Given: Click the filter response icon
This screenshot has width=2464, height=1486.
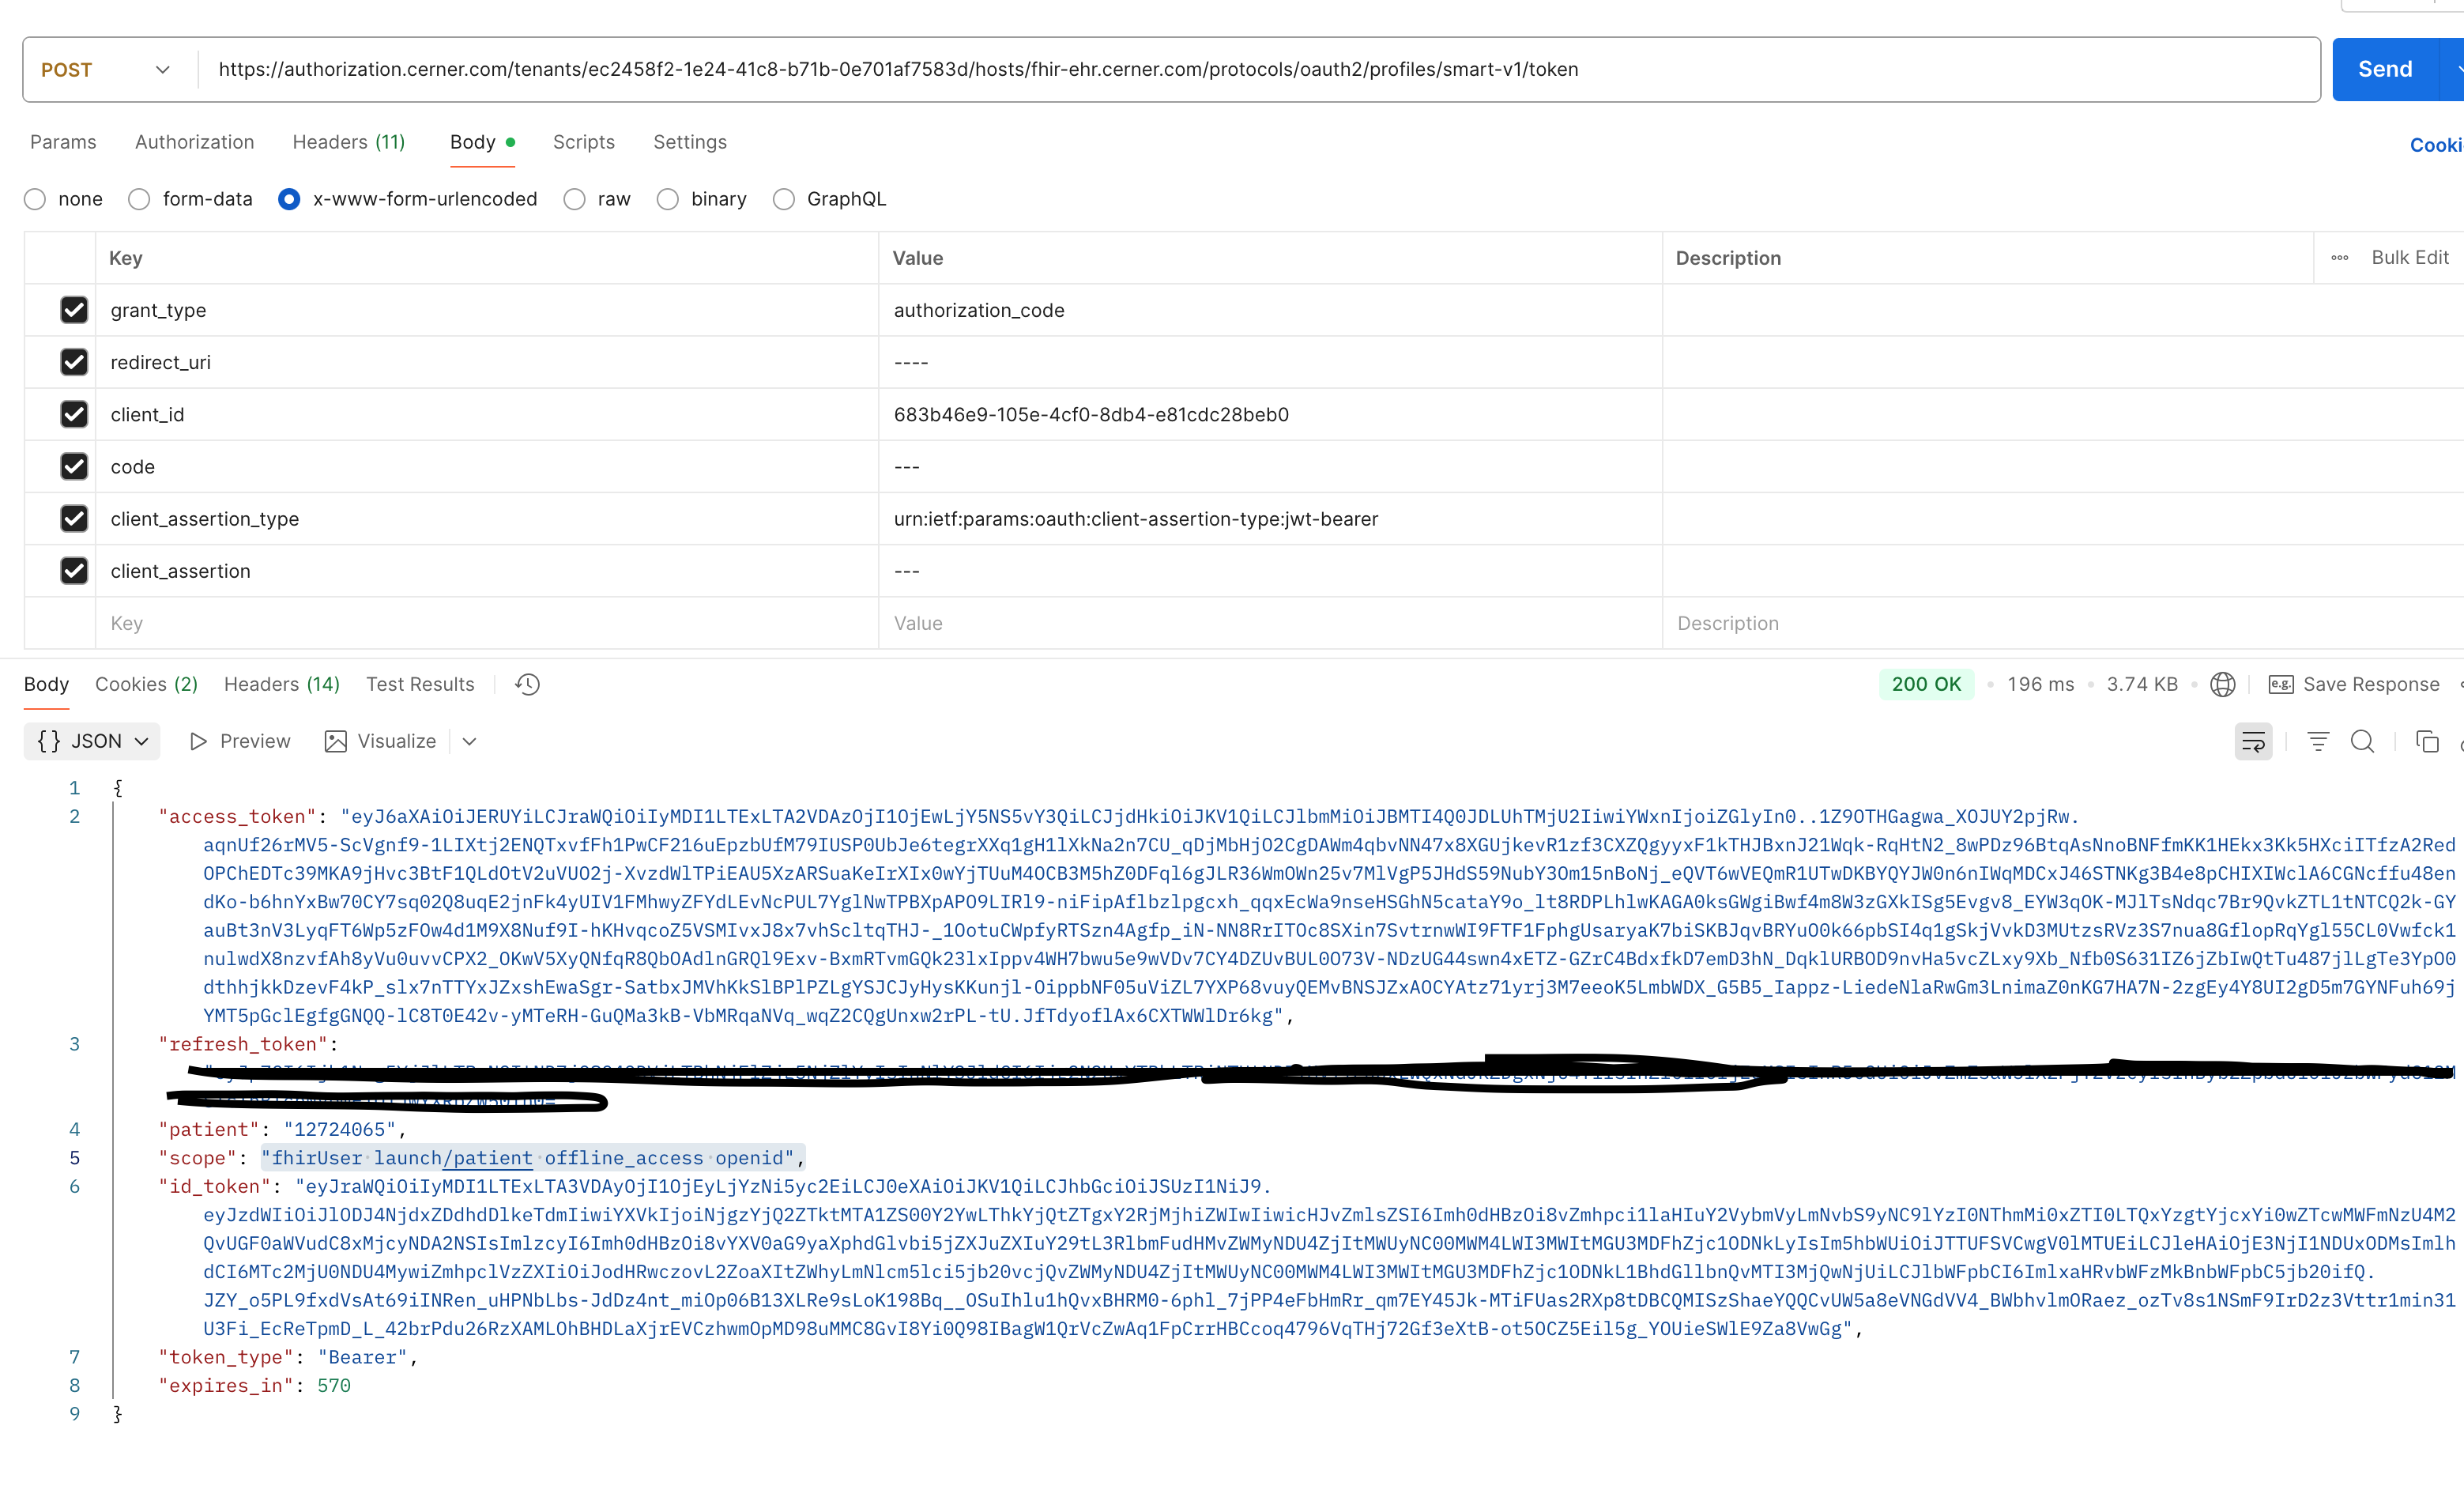Looking at the screenshot, I should tap(2317, 741).
